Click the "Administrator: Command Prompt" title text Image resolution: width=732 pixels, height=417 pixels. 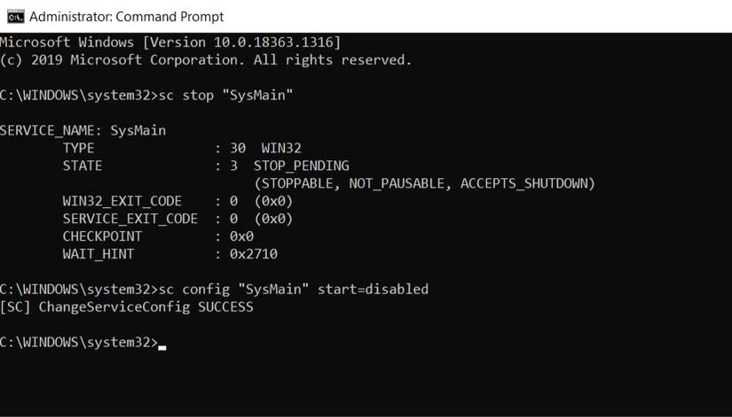(126, 16)
